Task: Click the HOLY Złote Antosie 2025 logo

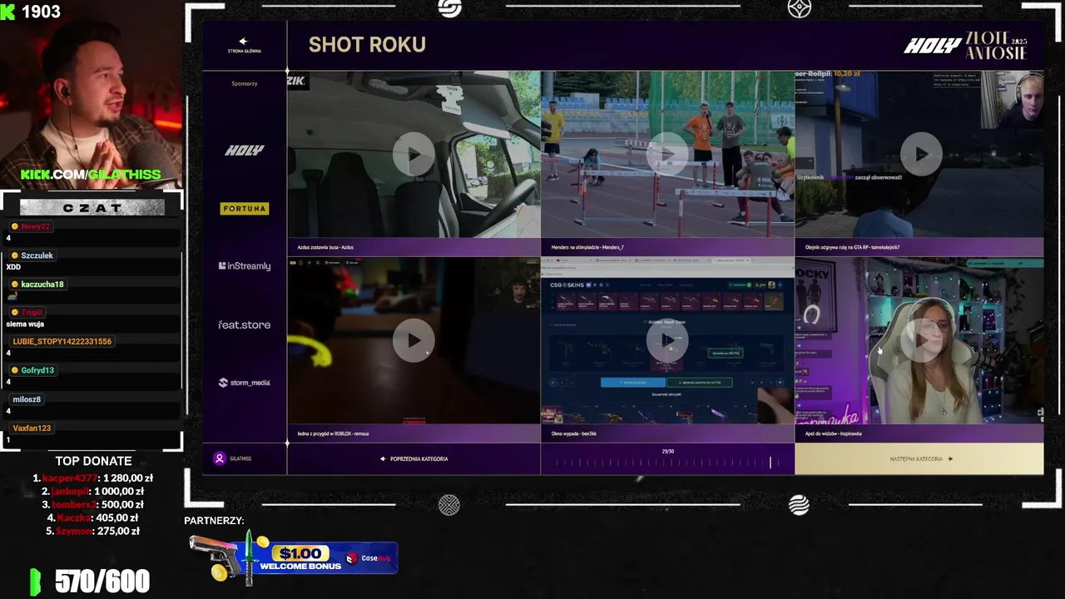Action: [966, 46]
